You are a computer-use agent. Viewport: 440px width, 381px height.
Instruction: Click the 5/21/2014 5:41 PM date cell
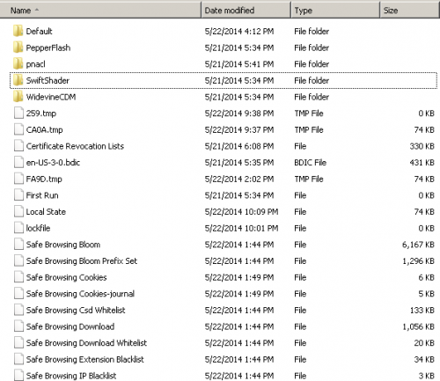[x=239, y=64]
